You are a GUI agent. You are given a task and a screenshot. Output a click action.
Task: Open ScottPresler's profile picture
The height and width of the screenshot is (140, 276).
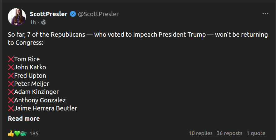[x=17, y=17]
